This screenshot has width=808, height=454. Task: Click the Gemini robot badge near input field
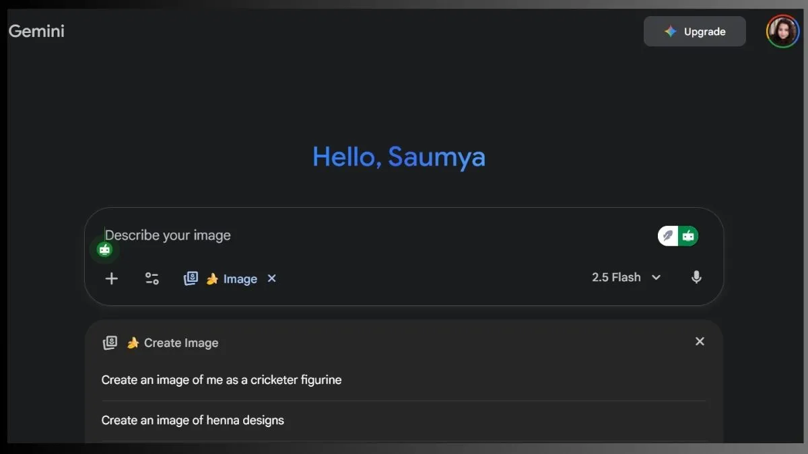click(104, 249)
